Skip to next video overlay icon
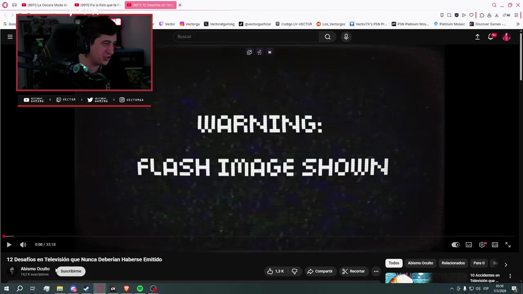523x294 pixels. 270,52
